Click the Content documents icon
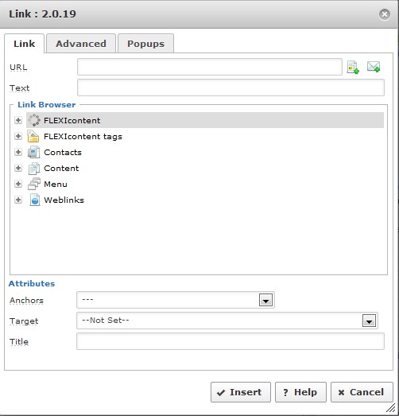This screenshot has width=399, height=416. click(34, 168)
